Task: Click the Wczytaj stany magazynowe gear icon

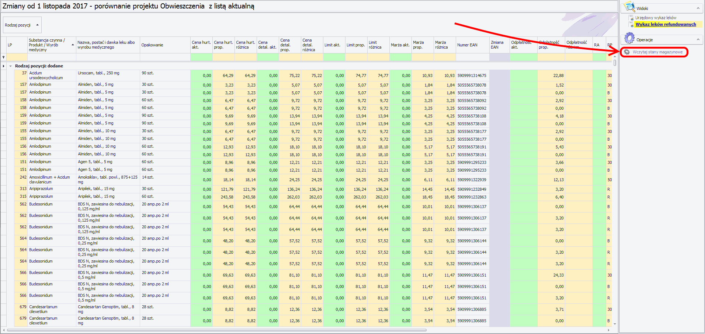Action: click(627, 52)
